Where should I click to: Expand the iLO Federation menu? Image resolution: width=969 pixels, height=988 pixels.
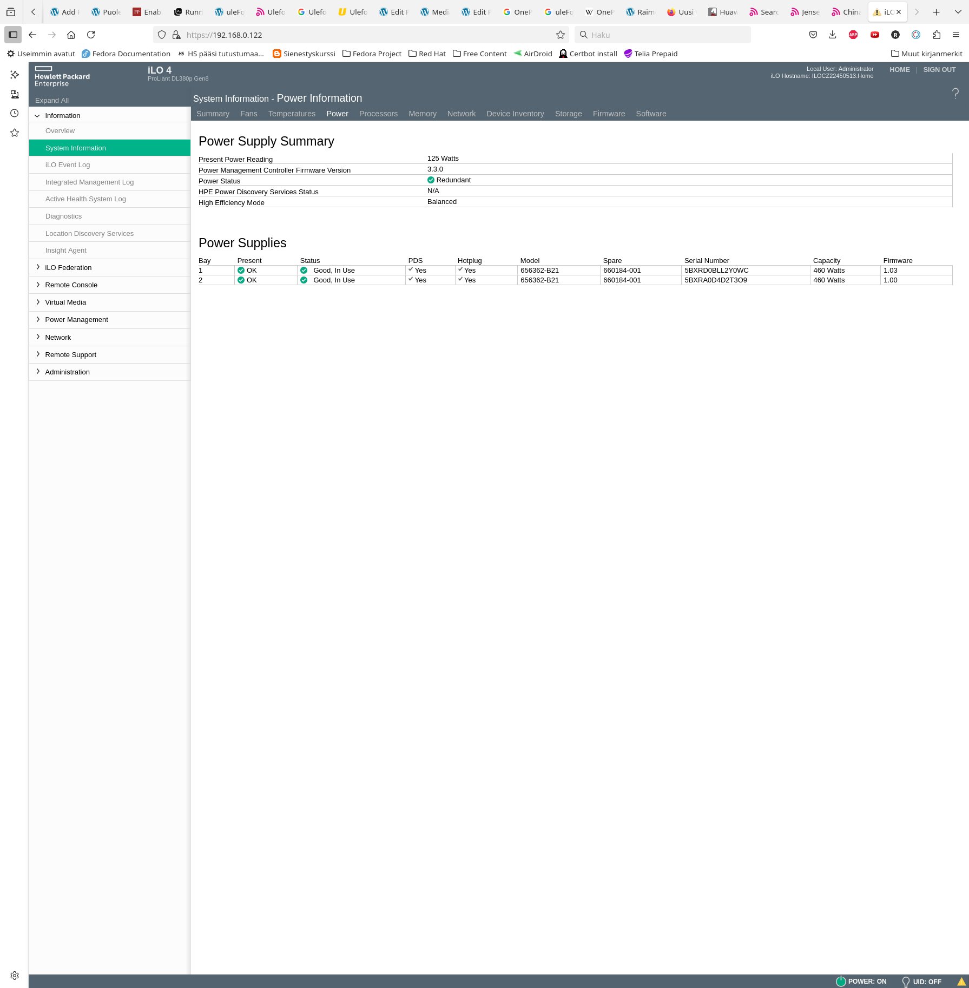(x=68, y=267)
